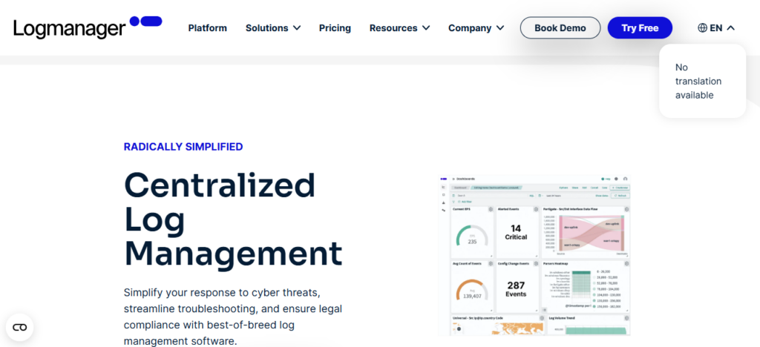Click the gear icon on Parsers Heatmap panel
Image resolution: width=760 pixels, height=347 pixels.
coord(626,264)
